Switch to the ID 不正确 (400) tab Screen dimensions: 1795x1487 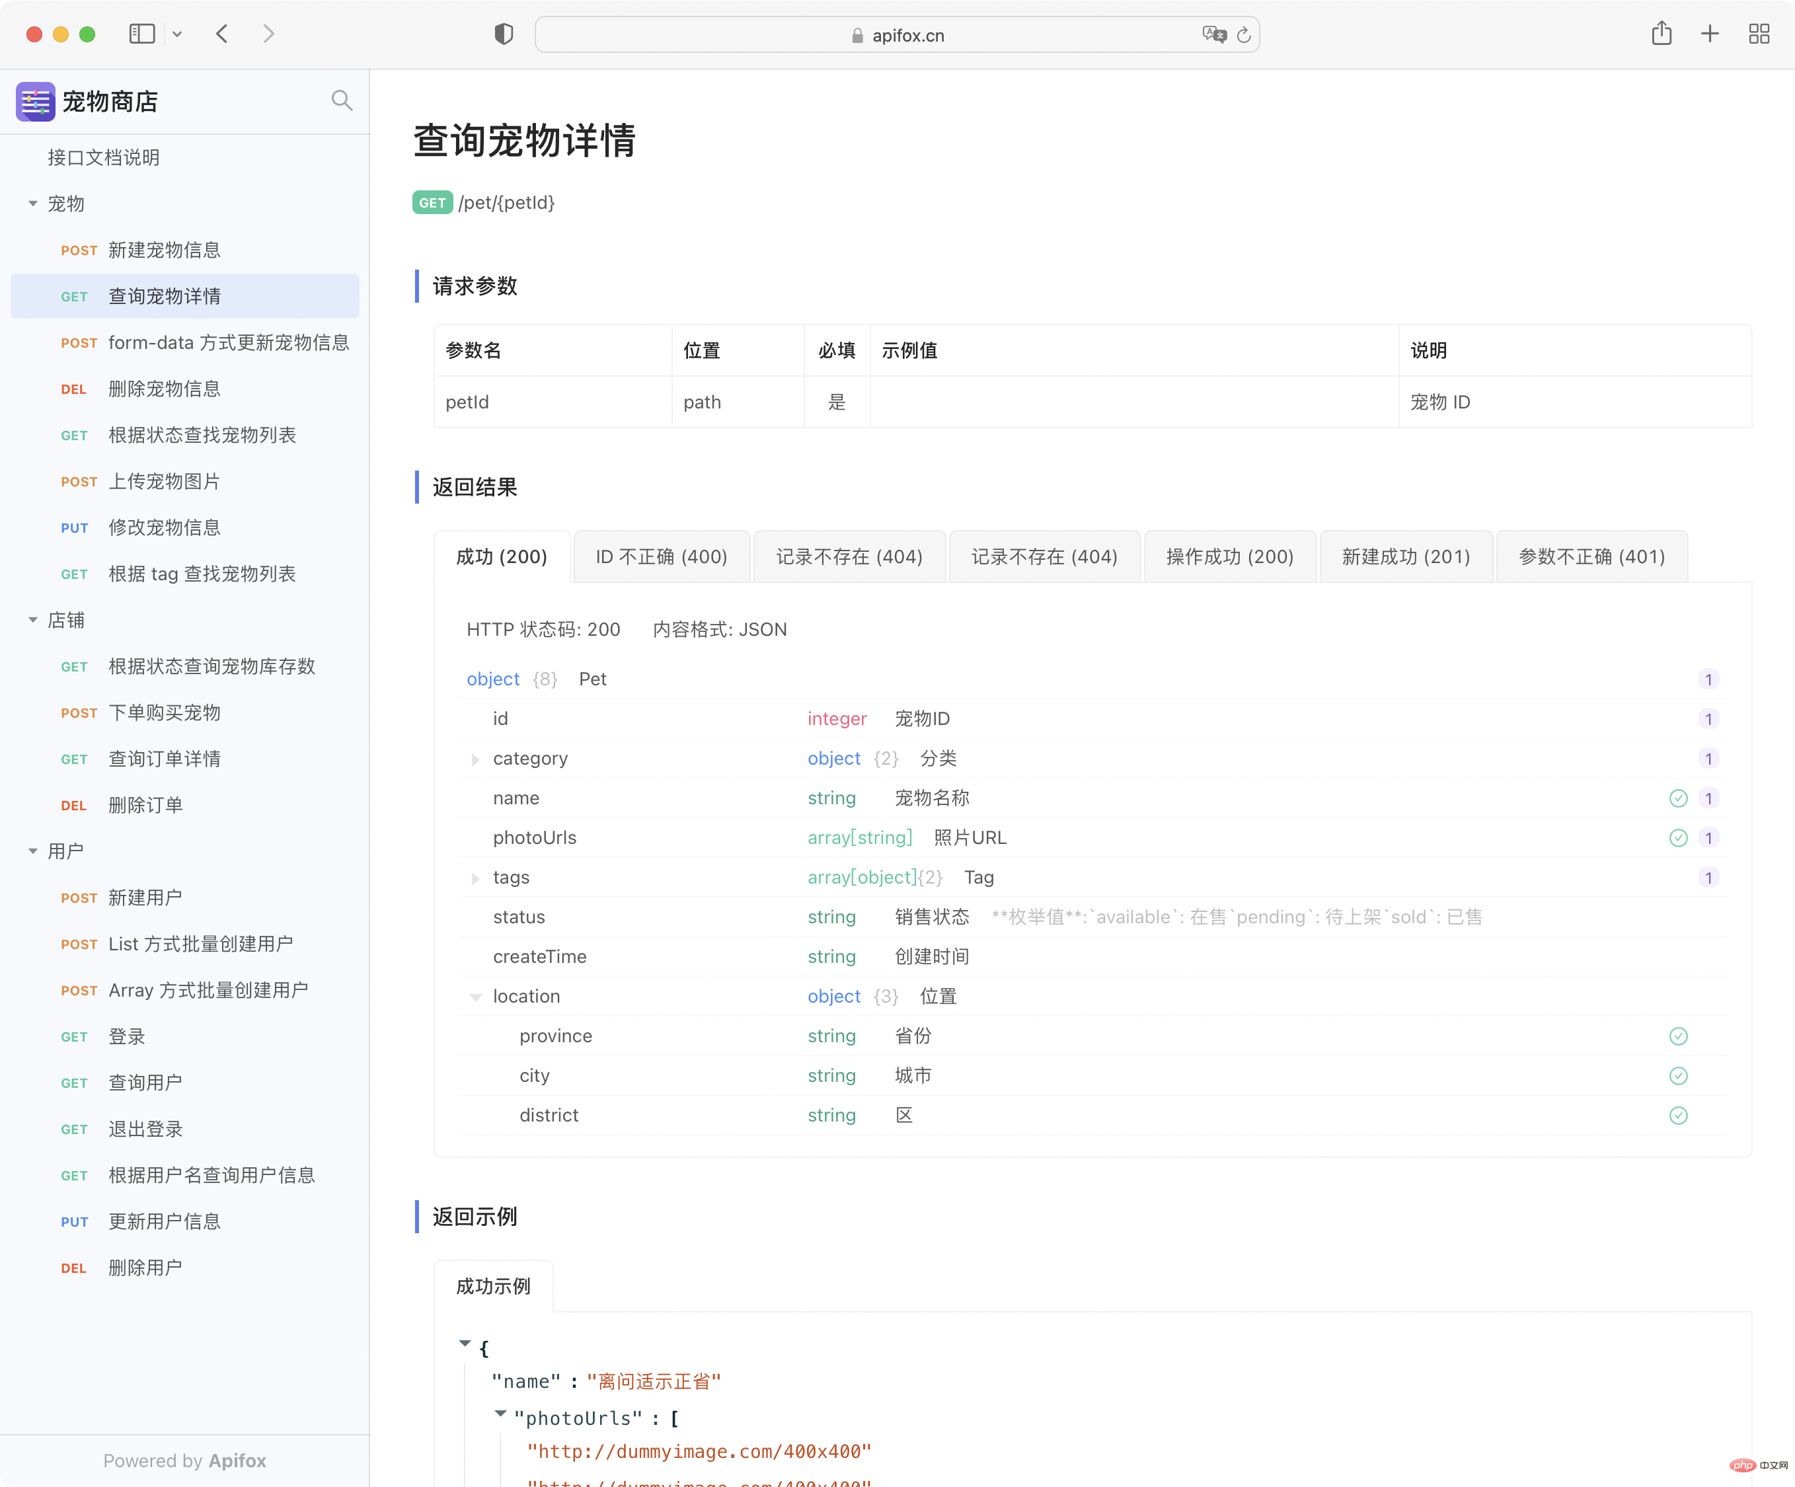click(x=661, y=557)
